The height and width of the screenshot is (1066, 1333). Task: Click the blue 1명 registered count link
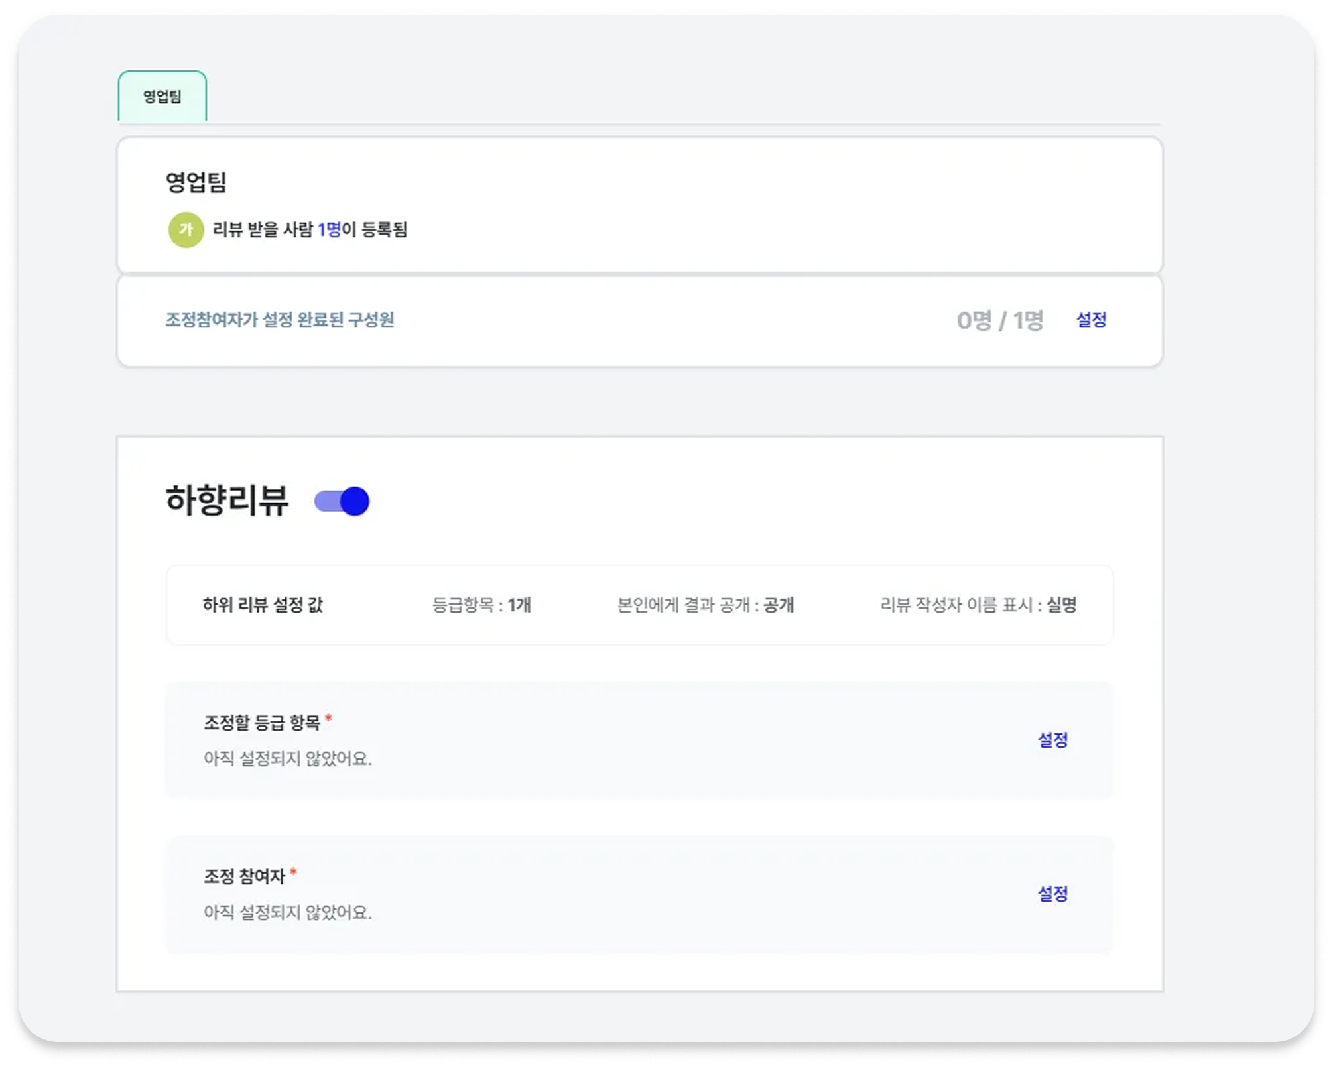pyautogui.click(x=329, y=229)
